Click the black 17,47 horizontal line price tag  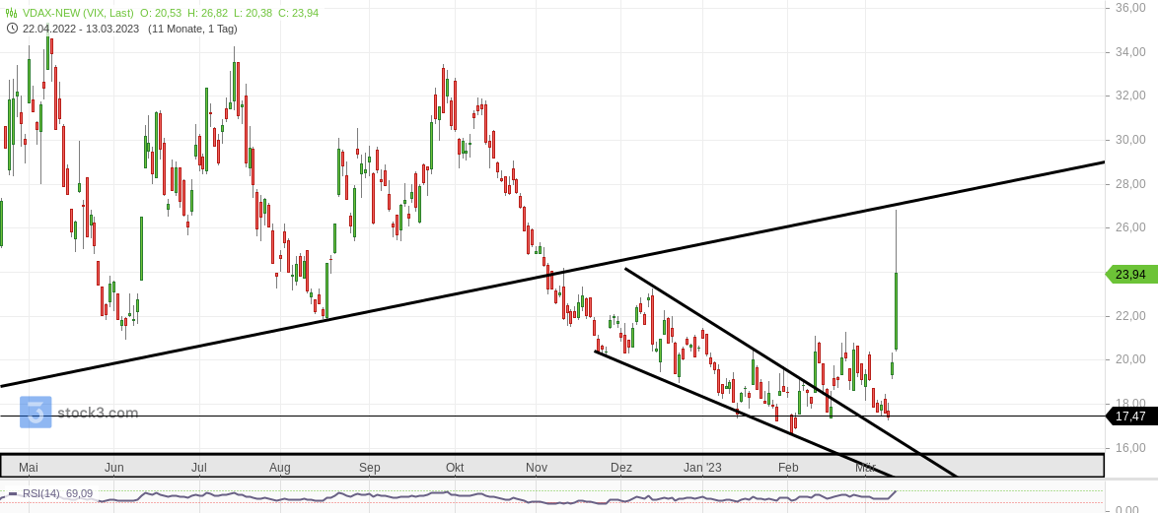[x=1130, y=417]
